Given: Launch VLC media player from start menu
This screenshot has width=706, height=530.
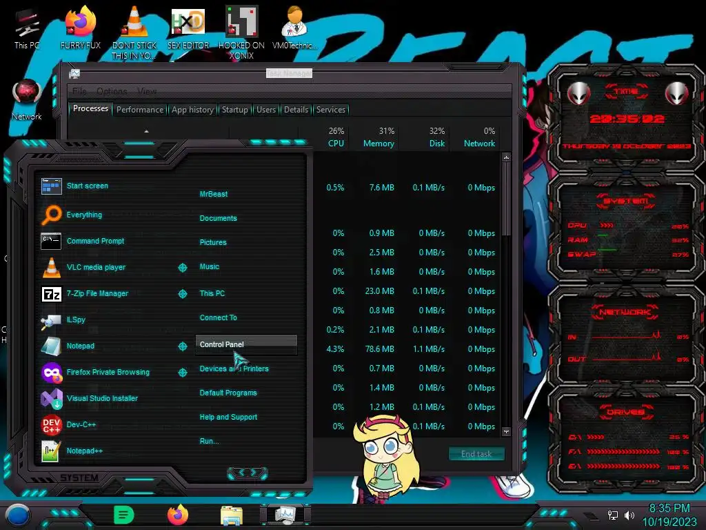Looking at the screenshot, I should click(96, 267).
